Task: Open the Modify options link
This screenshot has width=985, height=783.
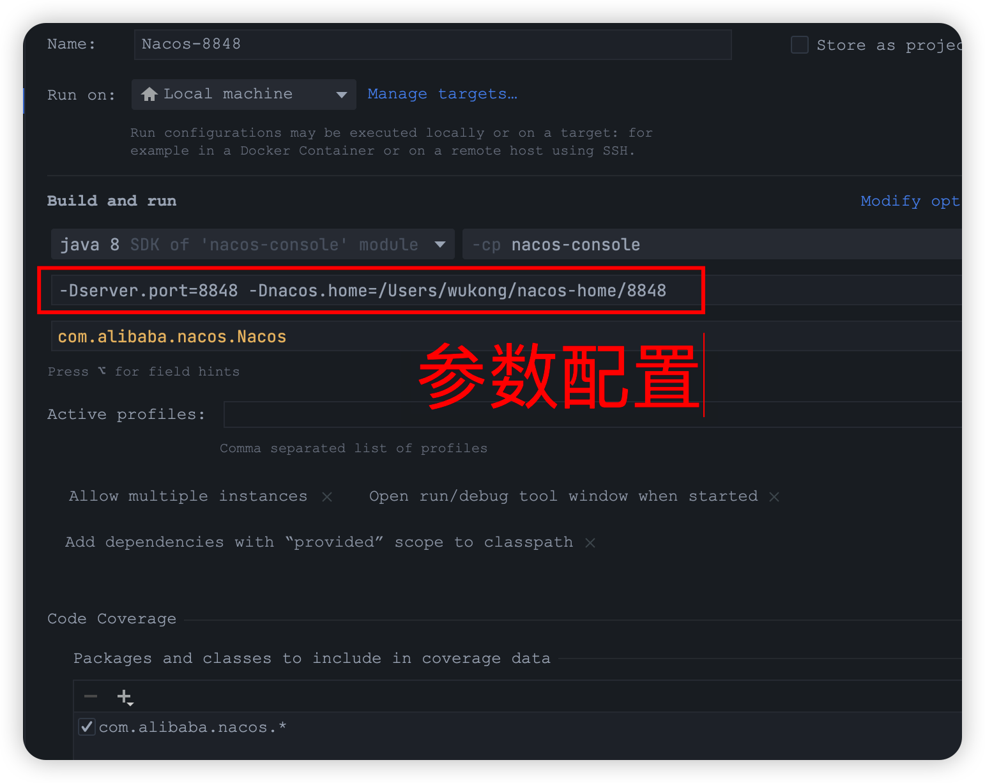Action: 910,201
